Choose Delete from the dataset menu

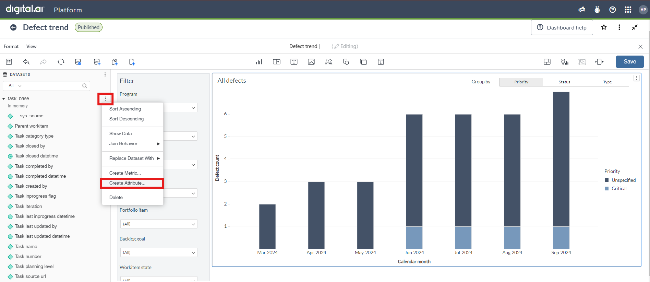pyautogui.click(x=133, y=197)
